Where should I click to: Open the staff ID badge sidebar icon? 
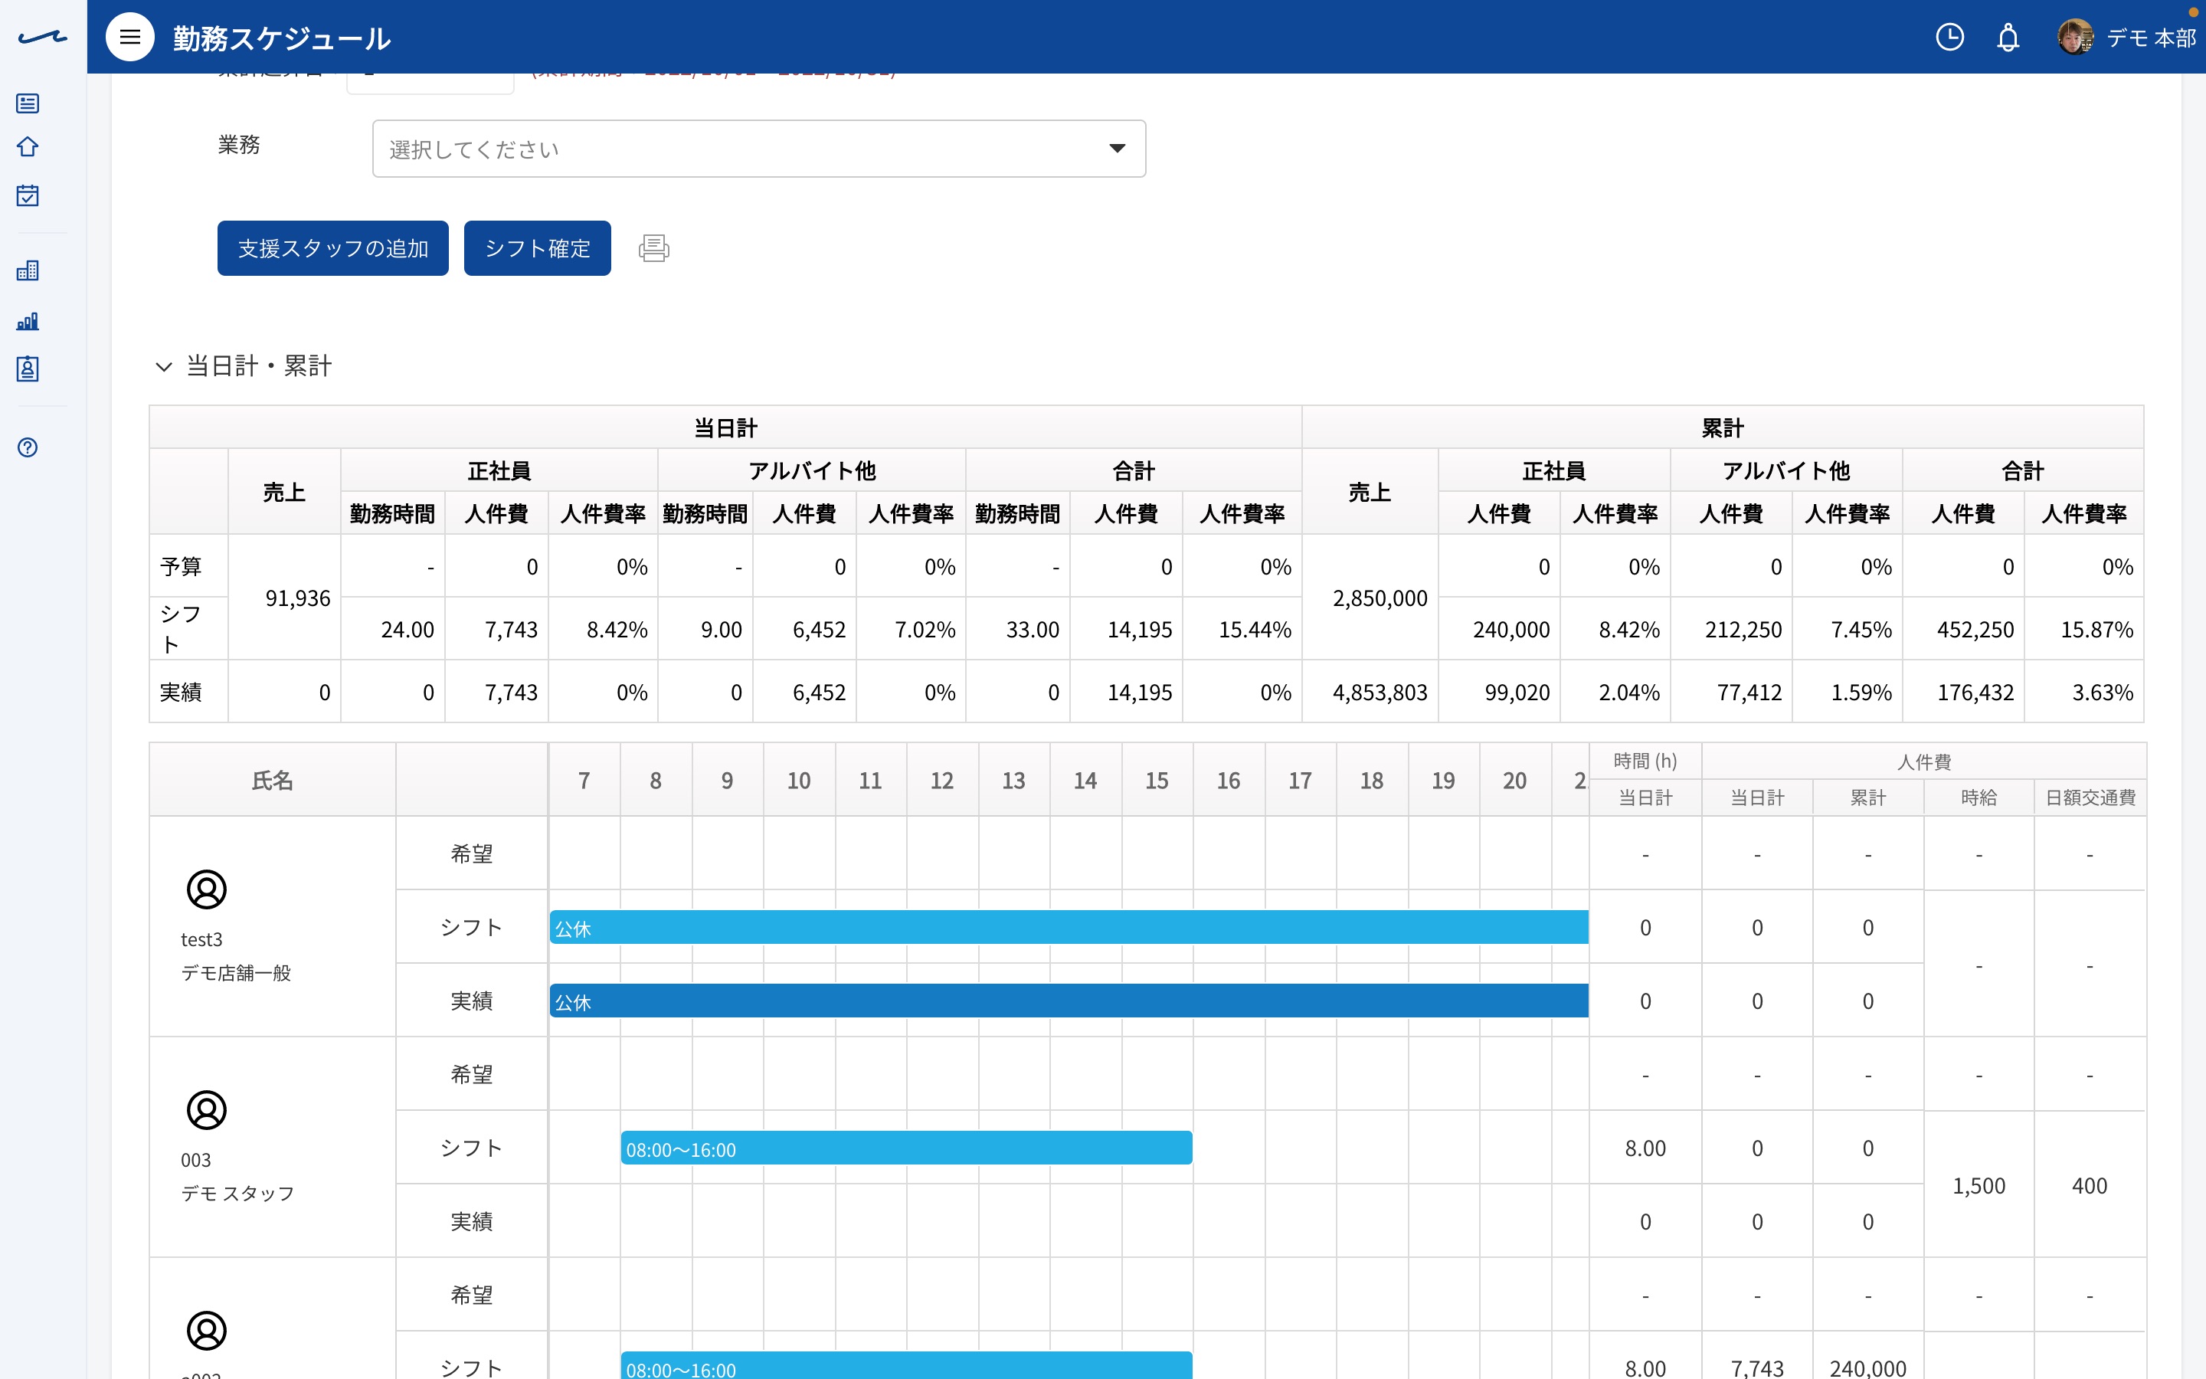point(28,368)
